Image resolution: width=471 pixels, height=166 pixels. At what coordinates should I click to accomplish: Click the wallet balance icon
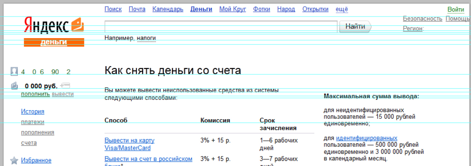coord(15,86)
